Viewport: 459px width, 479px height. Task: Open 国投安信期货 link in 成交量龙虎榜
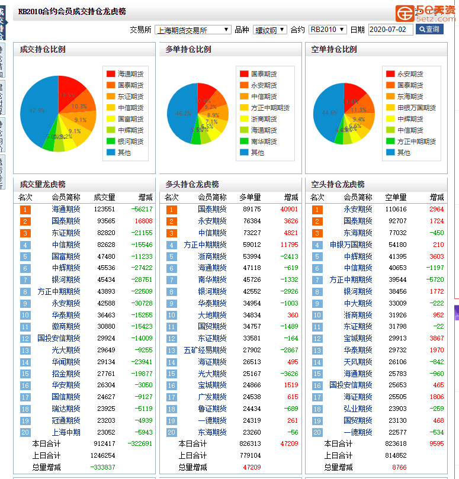coord(59,339)
